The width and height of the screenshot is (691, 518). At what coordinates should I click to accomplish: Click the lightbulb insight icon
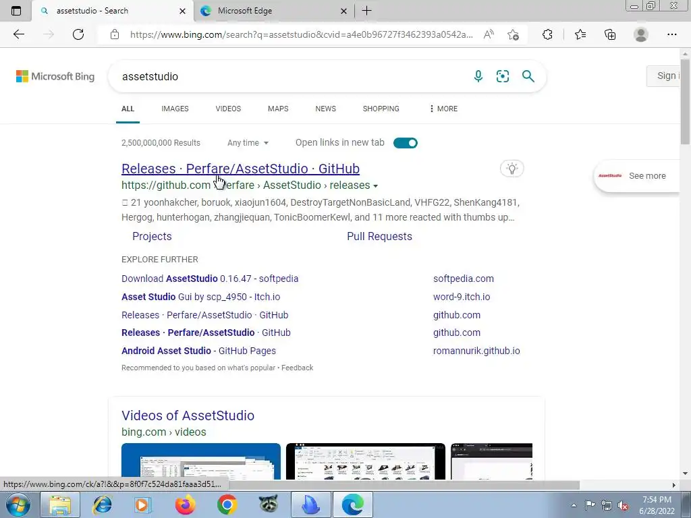click(x=512, y=169)
